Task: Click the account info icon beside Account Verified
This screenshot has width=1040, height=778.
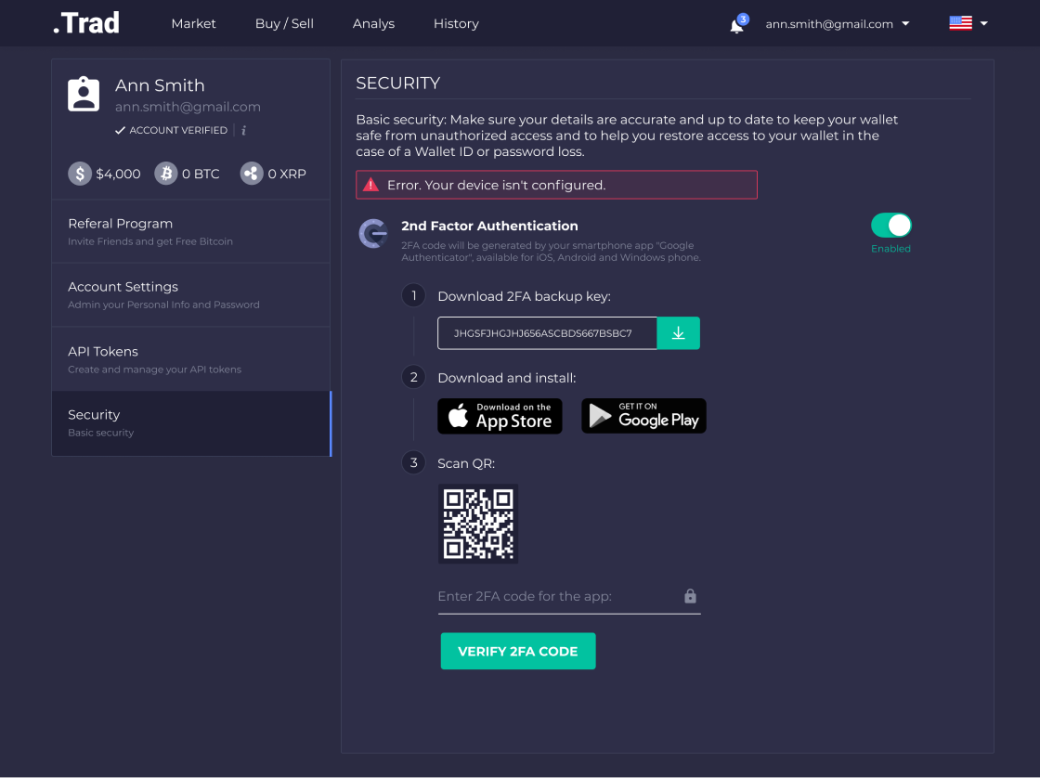Action: coord(243,131)
